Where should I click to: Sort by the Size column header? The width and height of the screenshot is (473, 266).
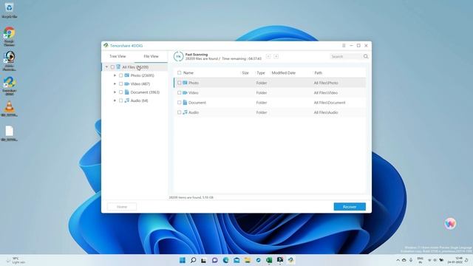pyautogui.click(x=245, y=72)
